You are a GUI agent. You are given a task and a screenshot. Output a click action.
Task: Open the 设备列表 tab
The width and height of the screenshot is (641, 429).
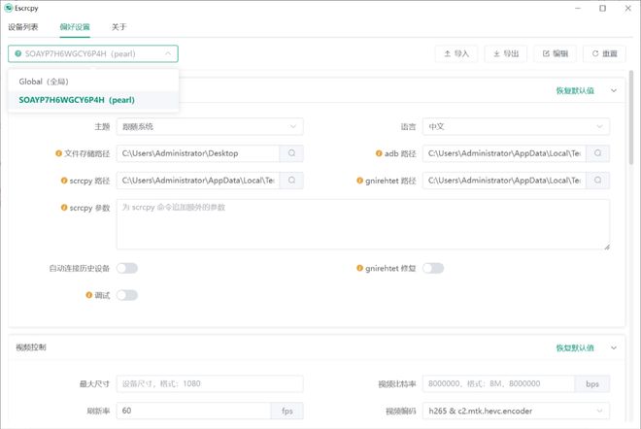pyautogui.click(x=23, y=27)
